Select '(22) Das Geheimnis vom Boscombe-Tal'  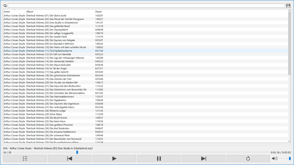tap(146, 90)
